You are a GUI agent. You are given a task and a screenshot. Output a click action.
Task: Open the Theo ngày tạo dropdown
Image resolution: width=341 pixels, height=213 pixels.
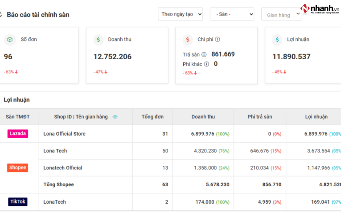click(180, 14)
